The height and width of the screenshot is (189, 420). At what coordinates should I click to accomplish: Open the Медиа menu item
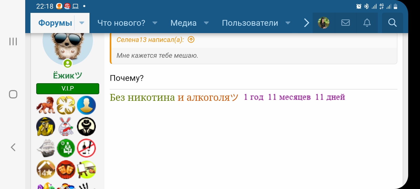pos(183,23)
